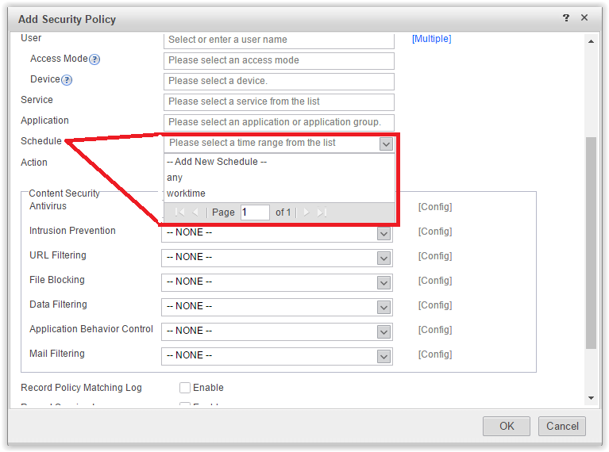Expand the Intrusion Prevention dropdown
The width and height of the screenshot is (609, 452).
click(x=384, y=233)
